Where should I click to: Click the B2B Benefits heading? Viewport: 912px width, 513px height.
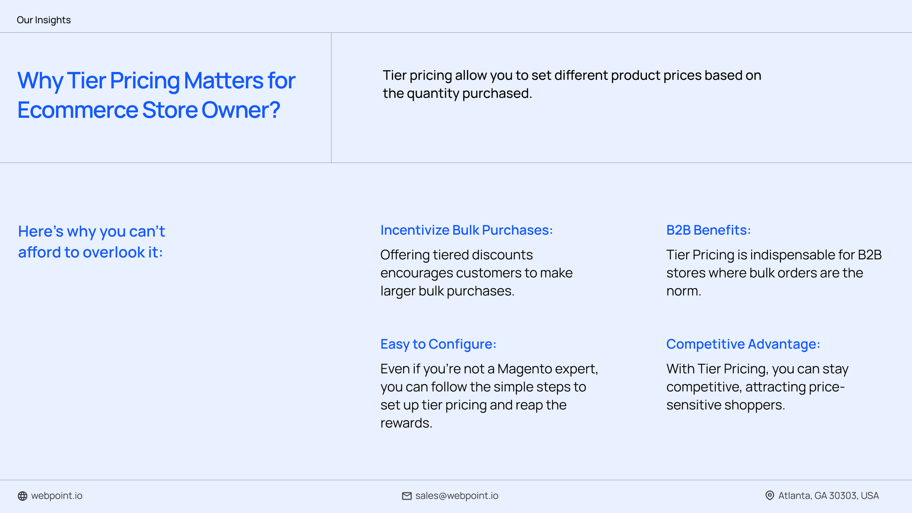tap(708, 230)
